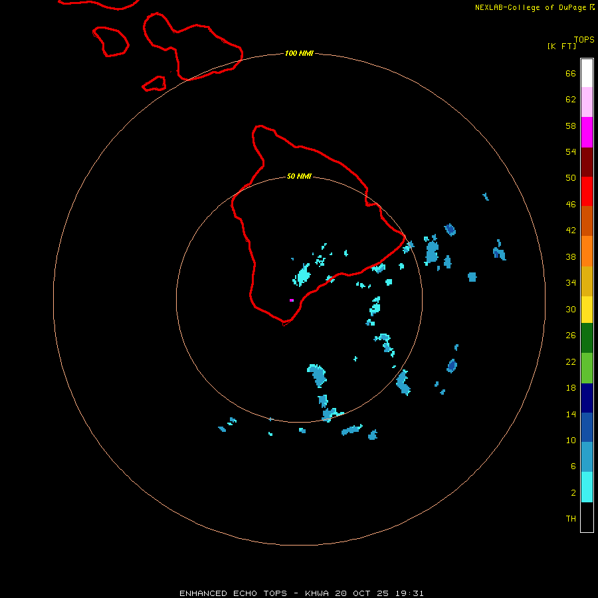Select the light green legend swatch
The image size is (598, 598).
587,367
